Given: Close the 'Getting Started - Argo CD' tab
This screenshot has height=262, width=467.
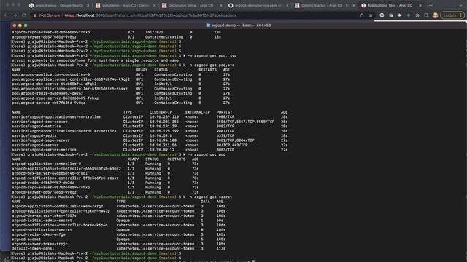Looking at the screenshot, I should [x=354, y=5].
